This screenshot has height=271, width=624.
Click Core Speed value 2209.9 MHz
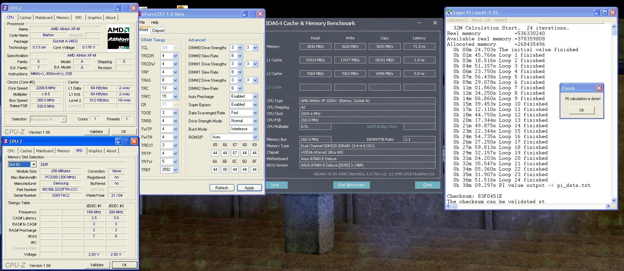(x=46, y=88)
